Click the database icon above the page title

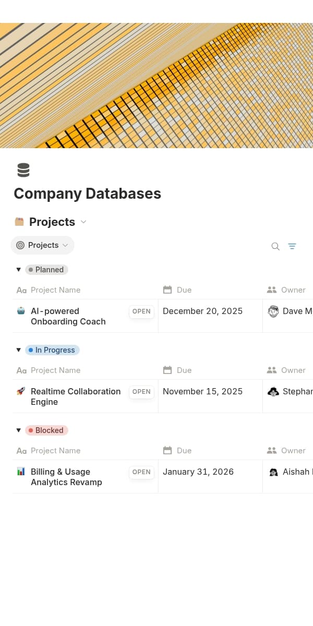23,170
